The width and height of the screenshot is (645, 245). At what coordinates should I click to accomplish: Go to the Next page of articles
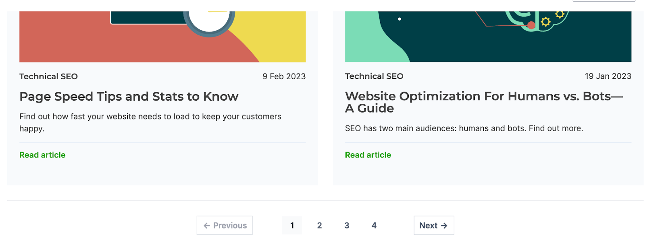pos(433,226)
